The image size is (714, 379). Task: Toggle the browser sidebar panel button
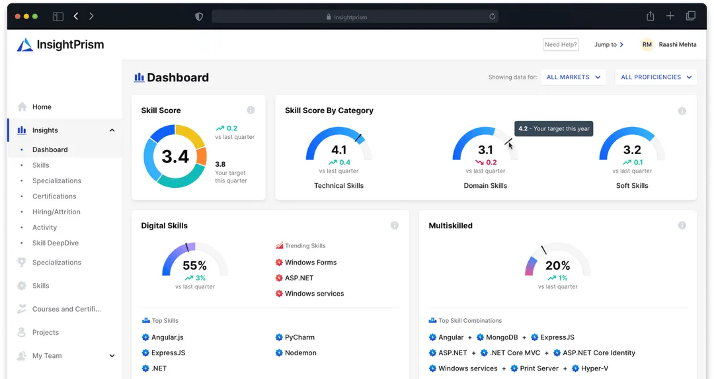(58, 17)
